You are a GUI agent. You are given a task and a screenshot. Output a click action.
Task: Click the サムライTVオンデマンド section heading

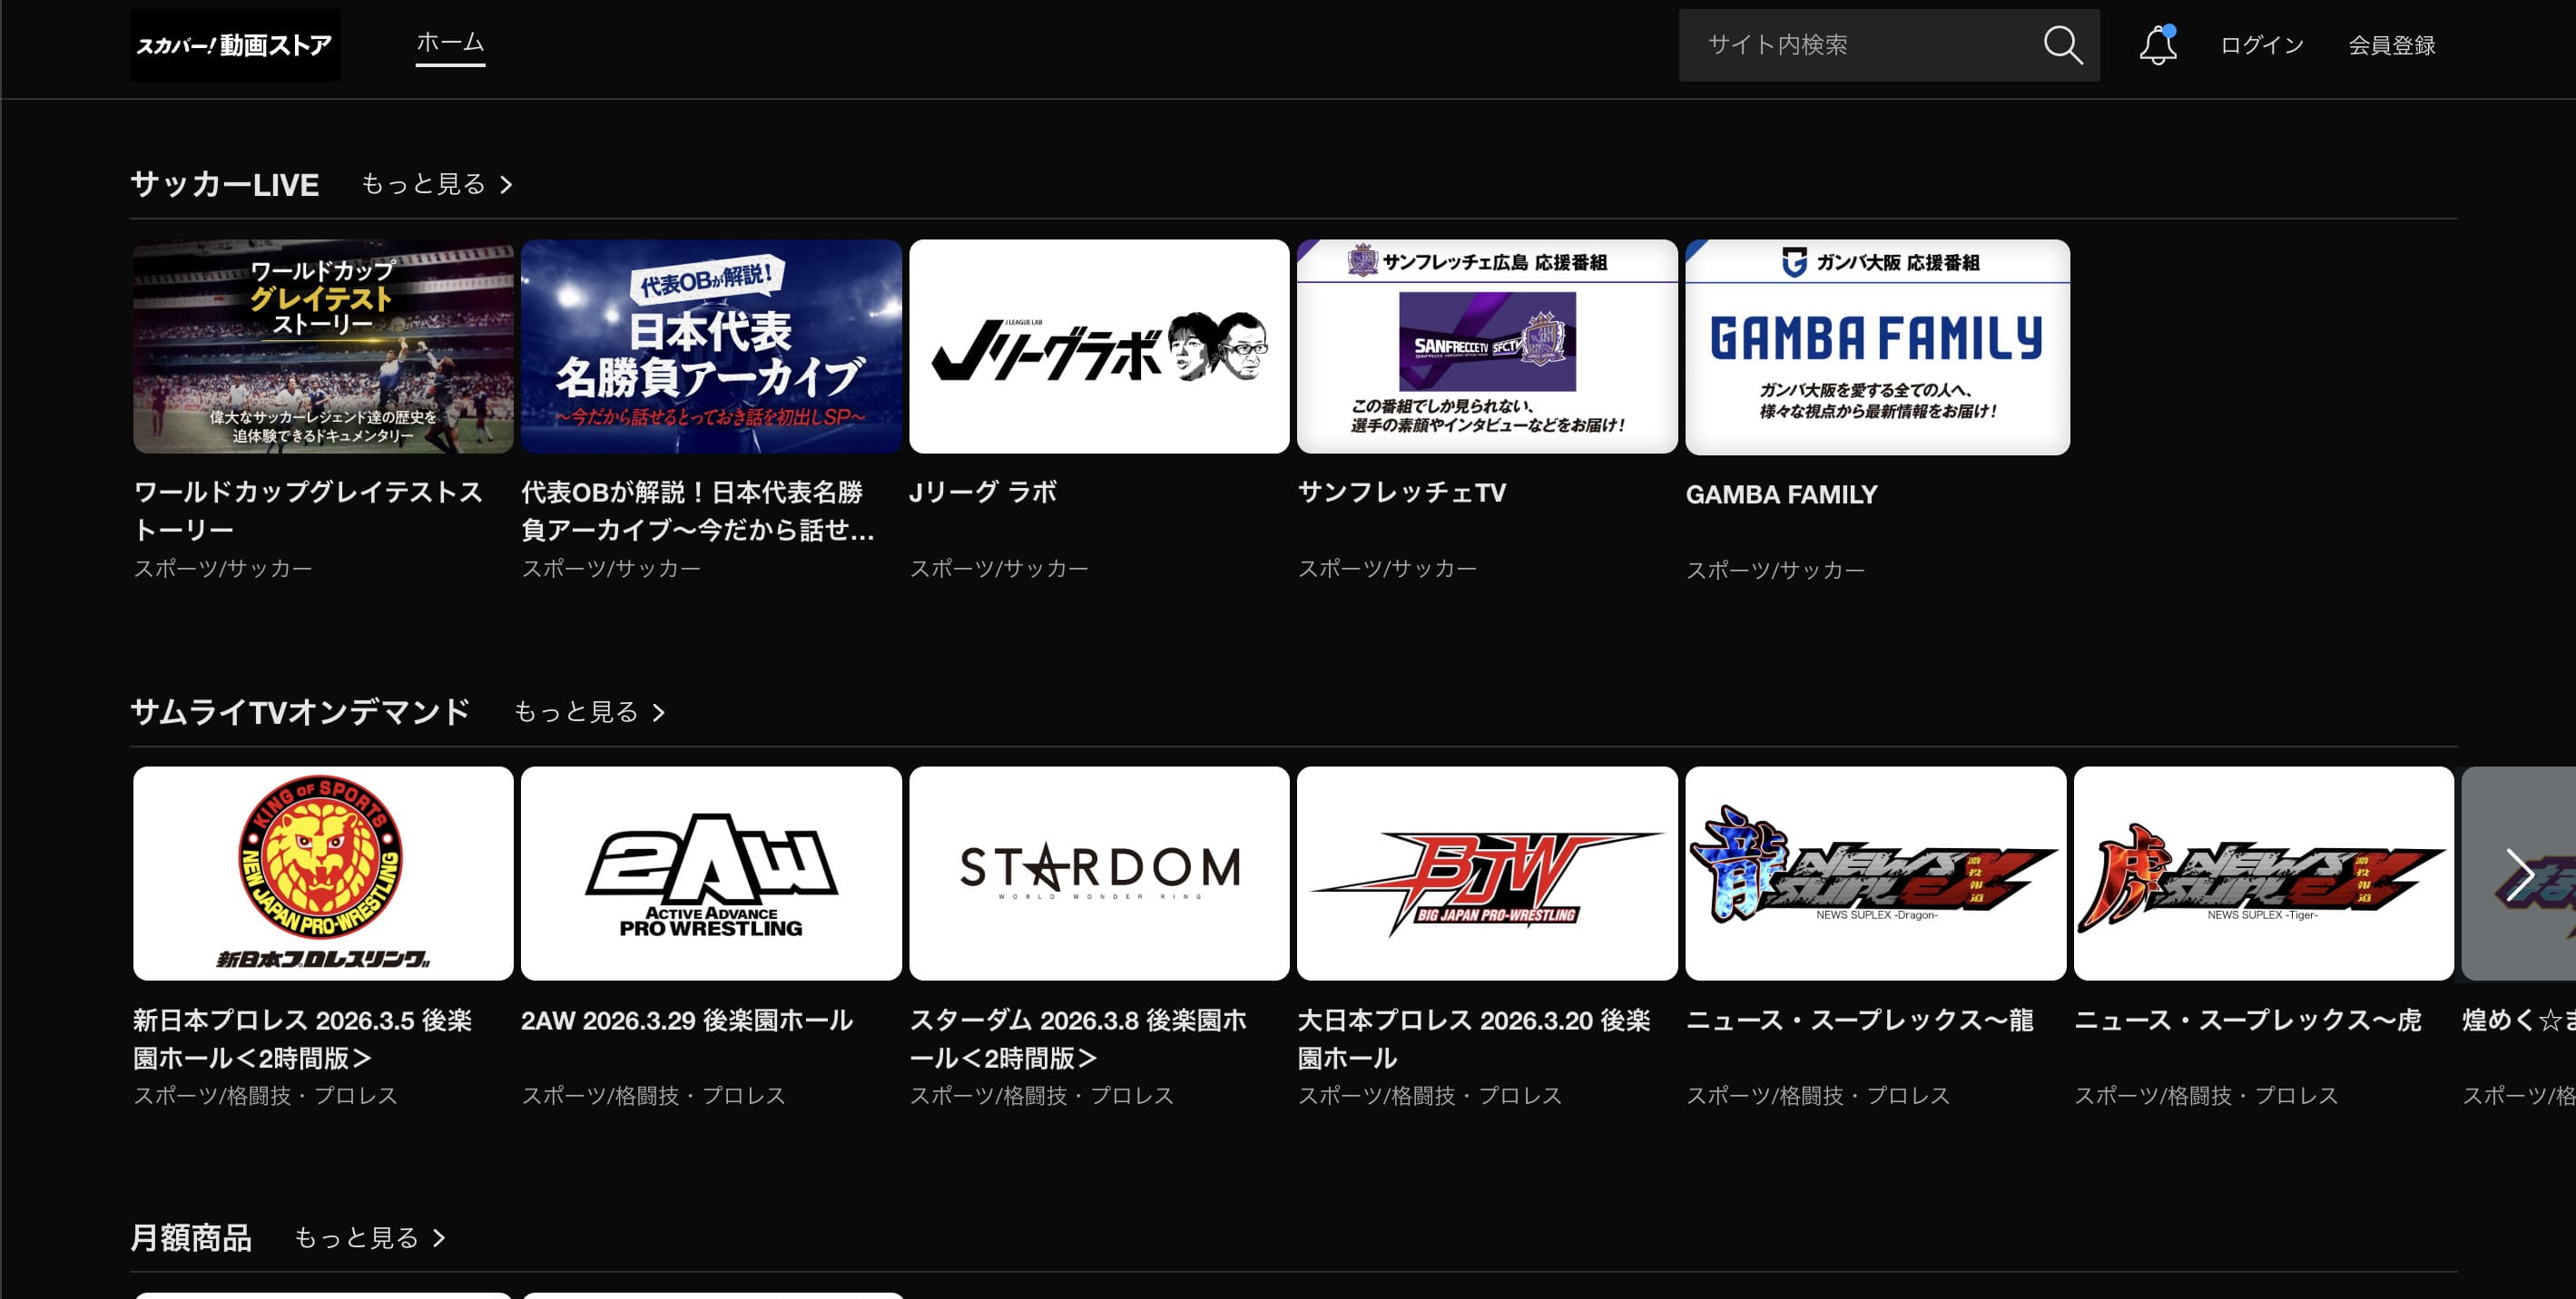[300, 711]
